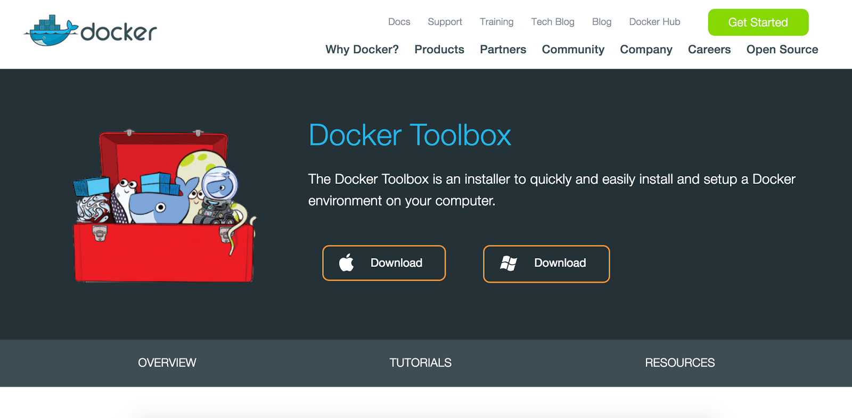Open the Why Docker? menu
Screen dimensions: 852x418
coord(362,50)
